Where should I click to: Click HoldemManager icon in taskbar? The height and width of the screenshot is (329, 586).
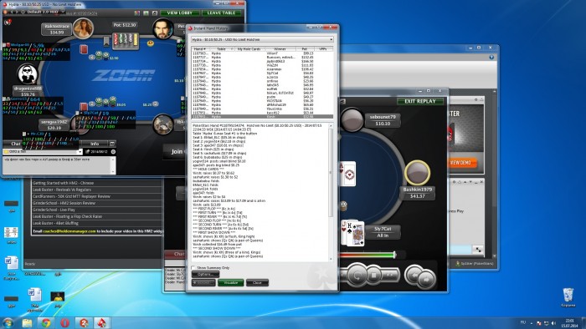(x=84, y=322)
